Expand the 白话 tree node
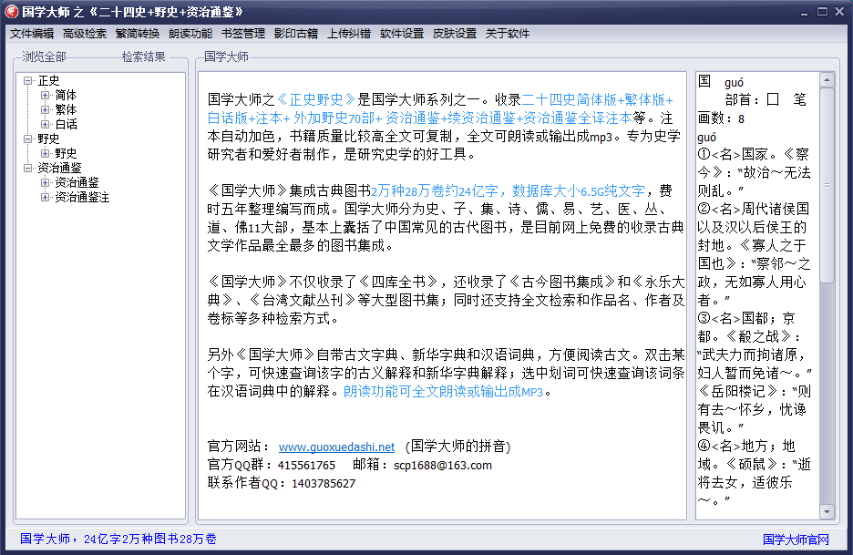The width and height of the screenshot is (853, 555). tap(46, 125)
